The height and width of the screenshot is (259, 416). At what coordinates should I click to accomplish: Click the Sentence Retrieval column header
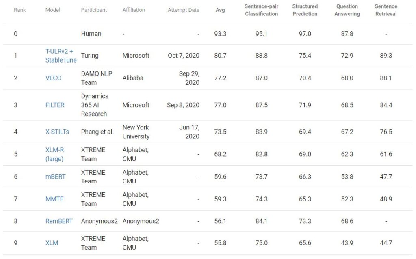coord(386,10)
